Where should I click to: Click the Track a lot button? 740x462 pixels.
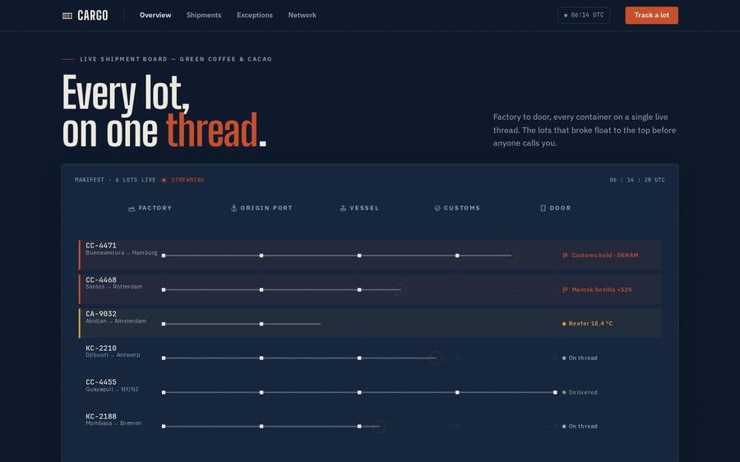point(652,15)
